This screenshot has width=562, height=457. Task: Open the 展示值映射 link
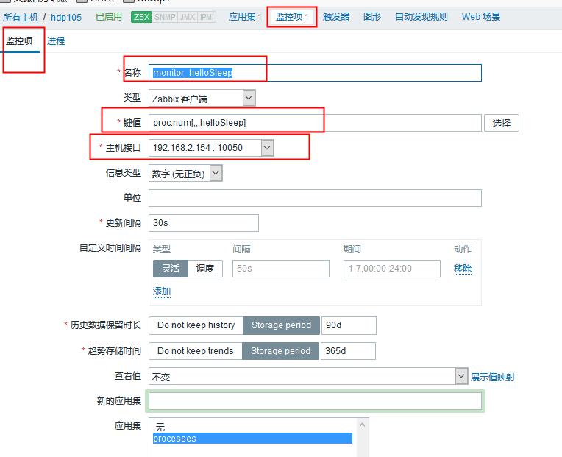[493, 377]
